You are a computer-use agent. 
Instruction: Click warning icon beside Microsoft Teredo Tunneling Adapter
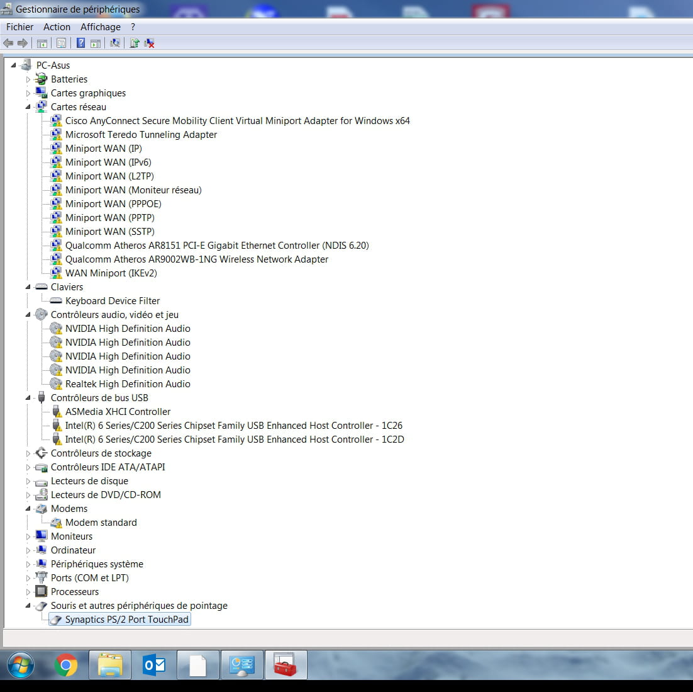[x=56, y=135]
